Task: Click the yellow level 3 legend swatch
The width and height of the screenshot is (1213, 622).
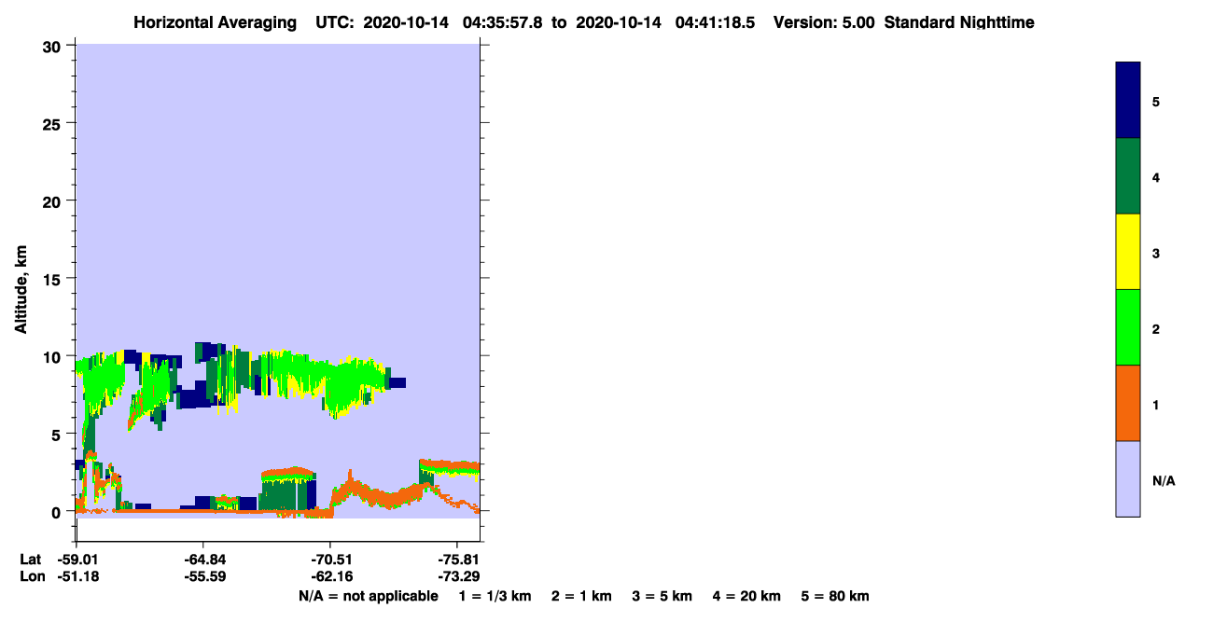Action: click(1128, 252)
